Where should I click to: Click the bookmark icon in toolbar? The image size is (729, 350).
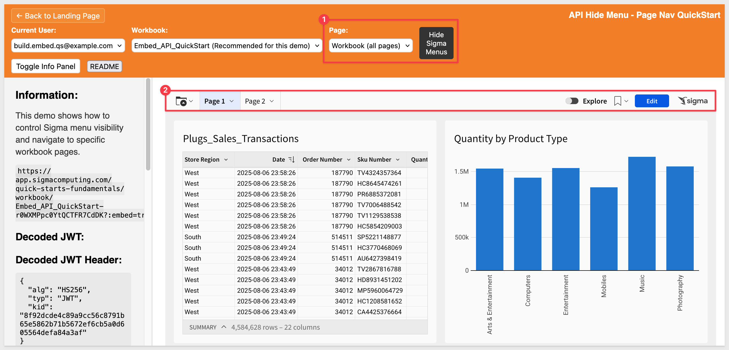(617, 101)
